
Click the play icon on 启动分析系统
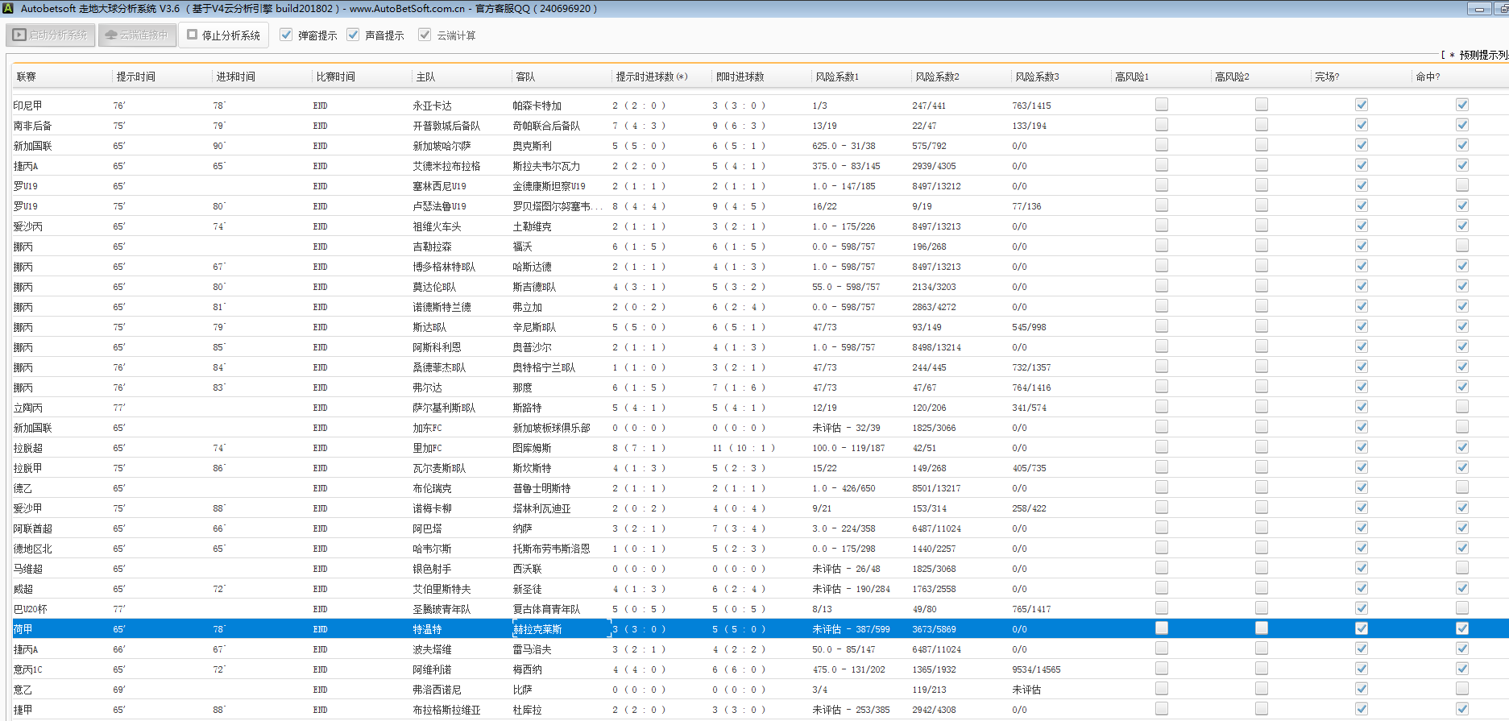point(19,35)
